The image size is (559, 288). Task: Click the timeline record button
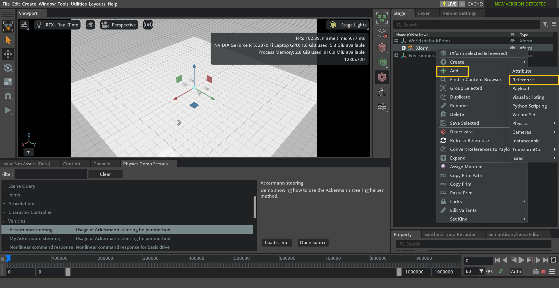click(x=544, y=271)
